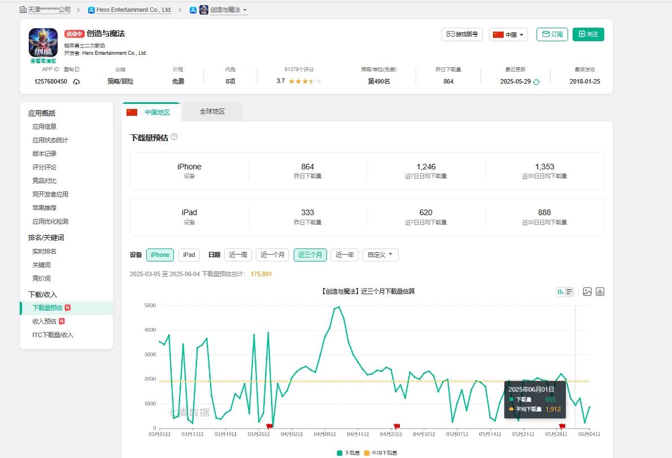Click the 排名/关键词 sidebar section heading

[x=46, y=237]
